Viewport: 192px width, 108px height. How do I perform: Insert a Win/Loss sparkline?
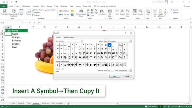(x=128, y=13)
